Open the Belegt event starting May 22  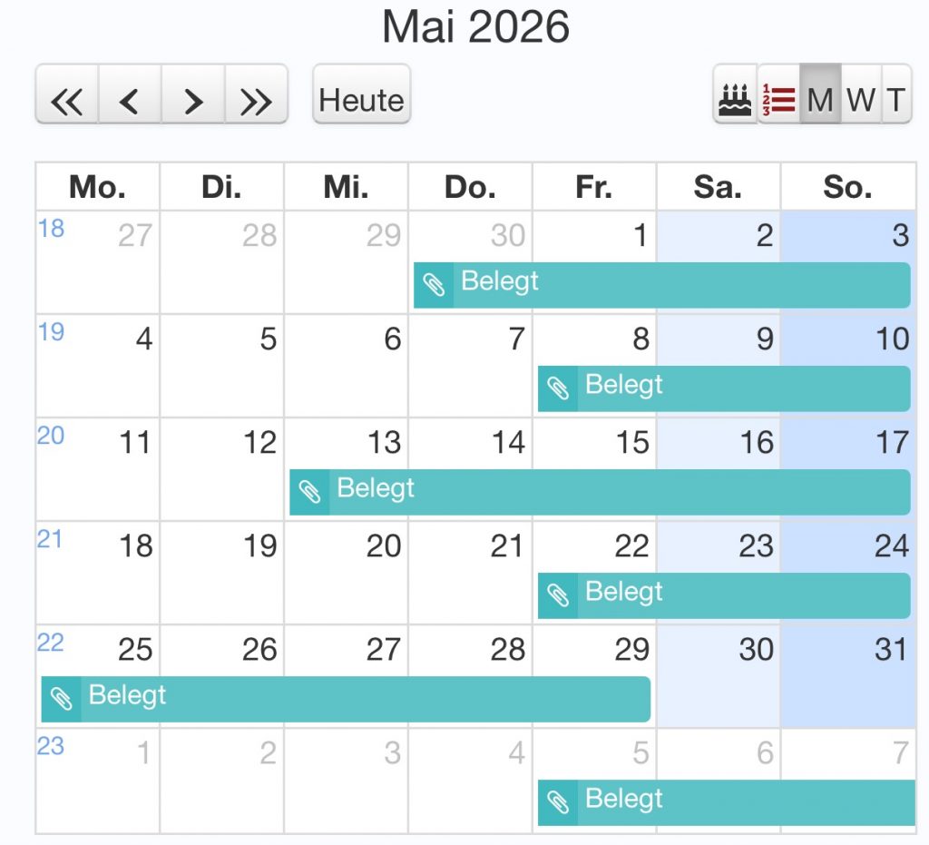coord(726,595)
